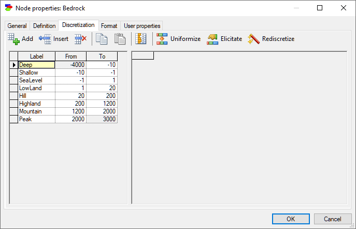Viewport: 356px width, 229px height.
Task: Click the To value 2000 in Mountain row
Action: point(102,111)
